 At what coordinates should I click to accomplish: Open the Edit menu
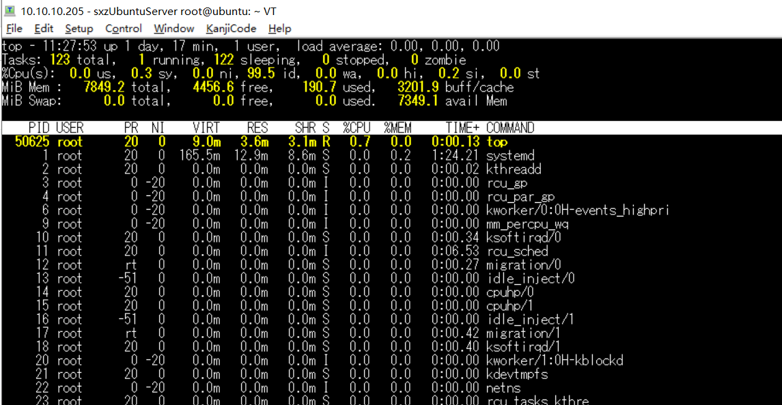44,29
